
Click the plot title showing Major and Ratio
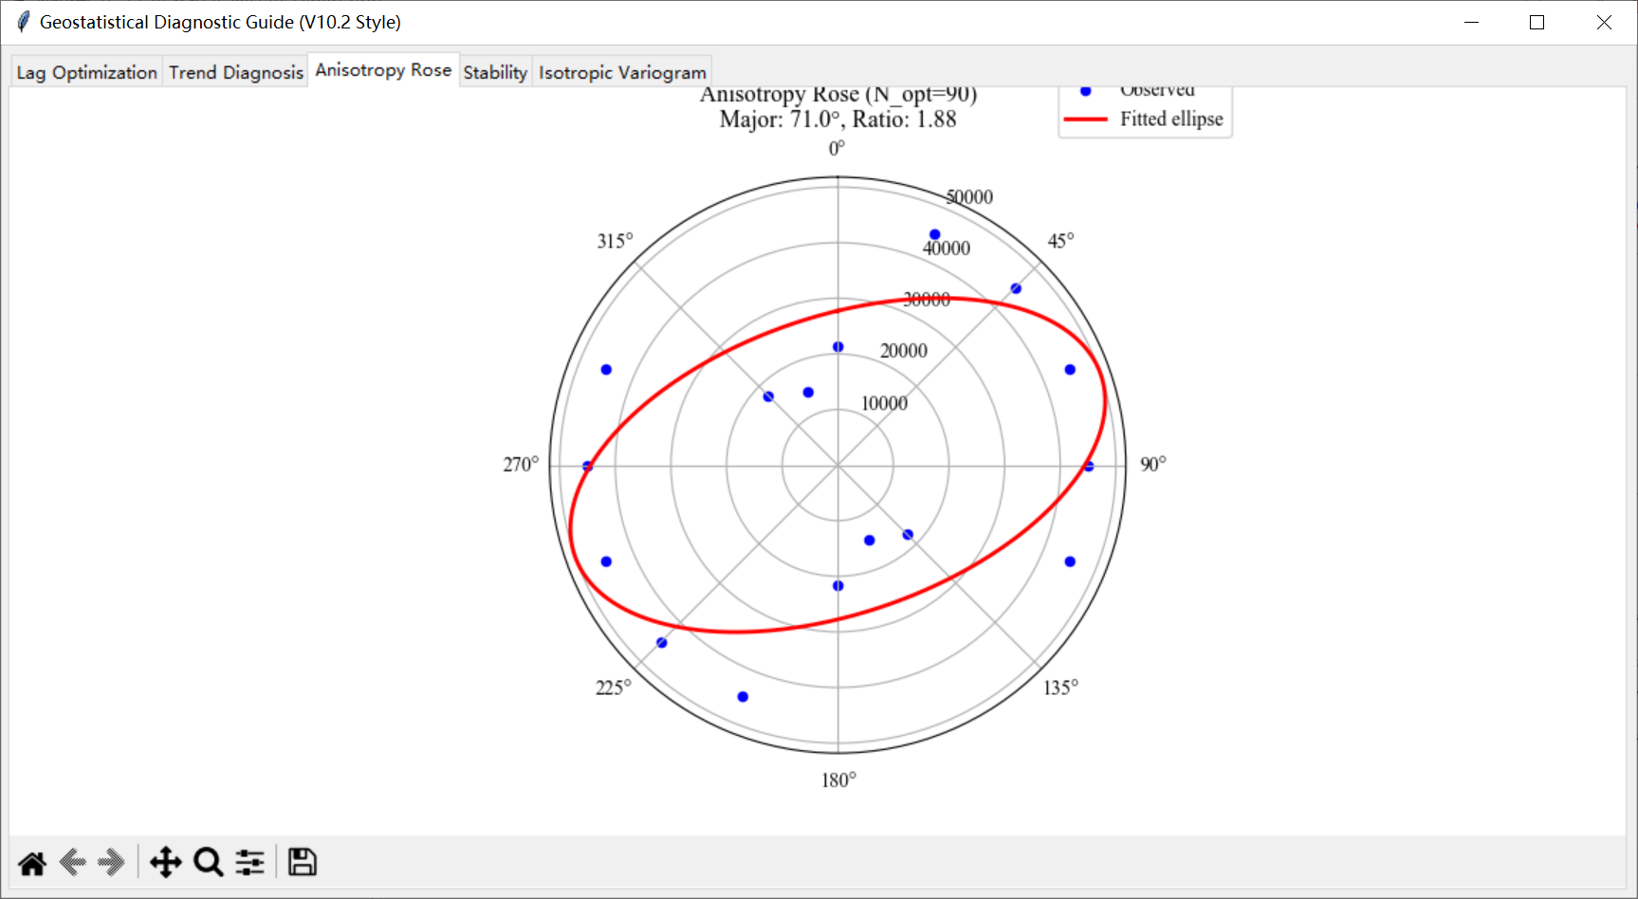[x=837, y=119]
